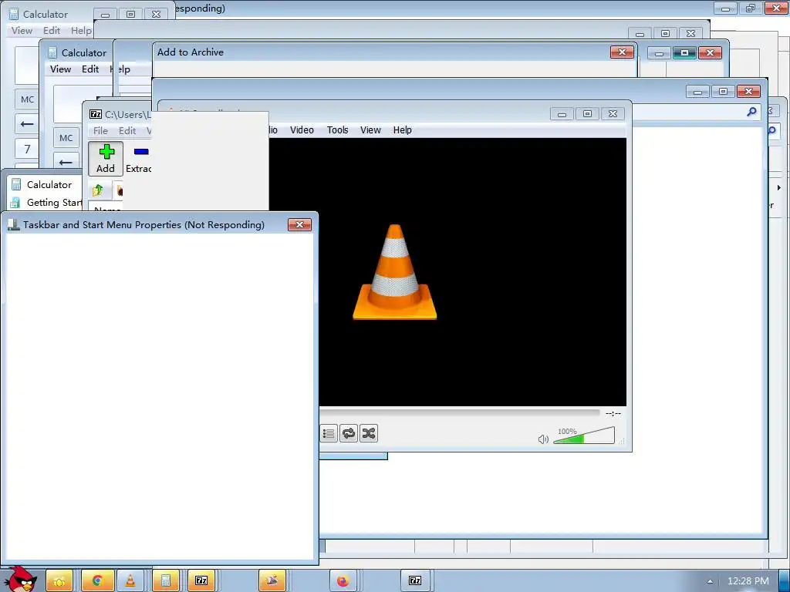The height and width of the screenshot is (592, 790).
Task: Maximize the VLC player window
Action: [587, 114]
